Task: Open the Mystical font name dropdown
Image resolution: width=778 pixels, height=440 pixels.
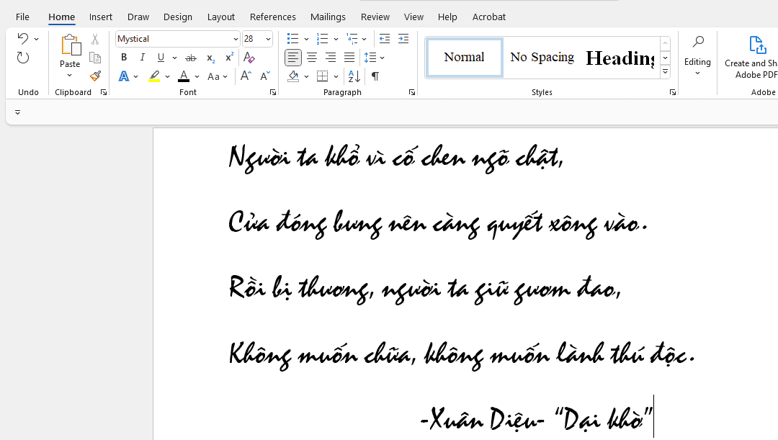Action: pos(236,39)
